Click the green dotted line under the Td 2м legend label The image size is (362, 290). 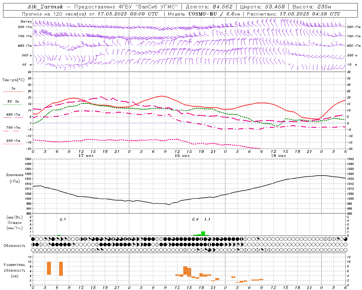[12, 105]
